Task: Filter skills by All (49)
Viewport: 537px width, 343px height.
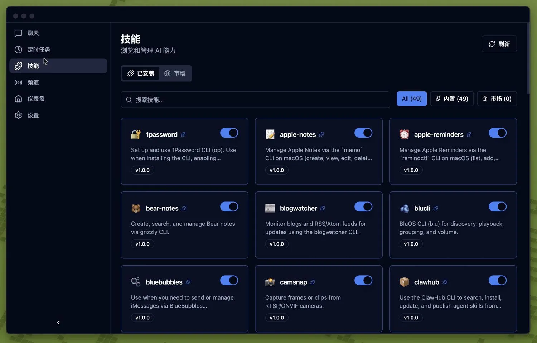Action: (x=412, y=99)
